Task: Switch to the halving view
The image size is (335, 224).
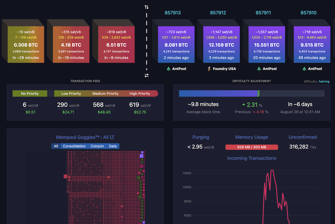Action: 324,81
